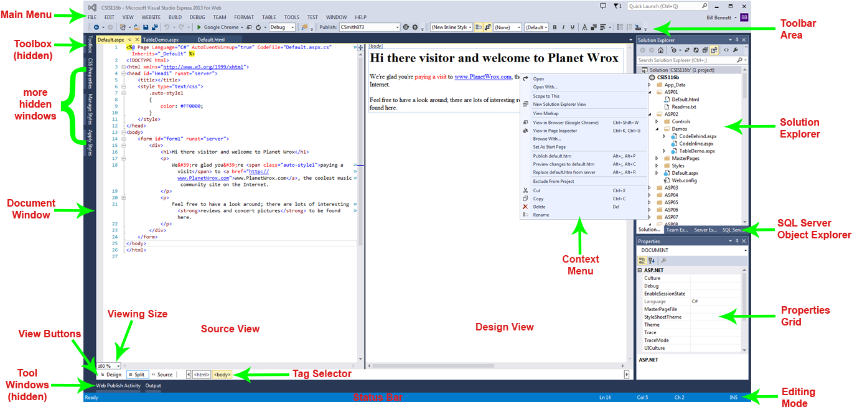Click the Categorized icon in Properties panel

[642, 260]
